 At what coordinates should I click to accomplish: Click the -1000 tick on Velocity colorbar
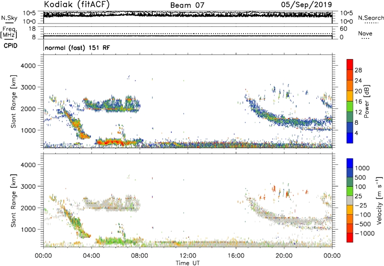point(364,233)
